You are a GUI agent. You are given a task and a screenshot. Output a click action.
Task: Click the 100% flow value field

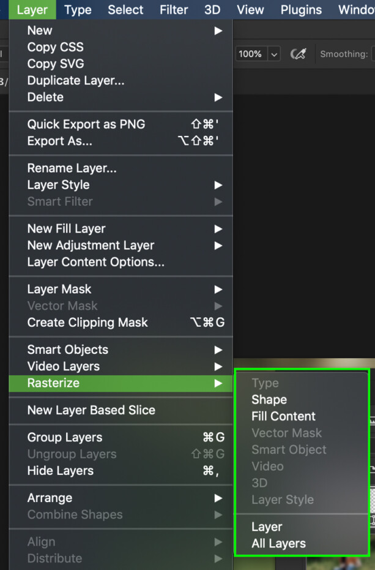coord(251,54)
